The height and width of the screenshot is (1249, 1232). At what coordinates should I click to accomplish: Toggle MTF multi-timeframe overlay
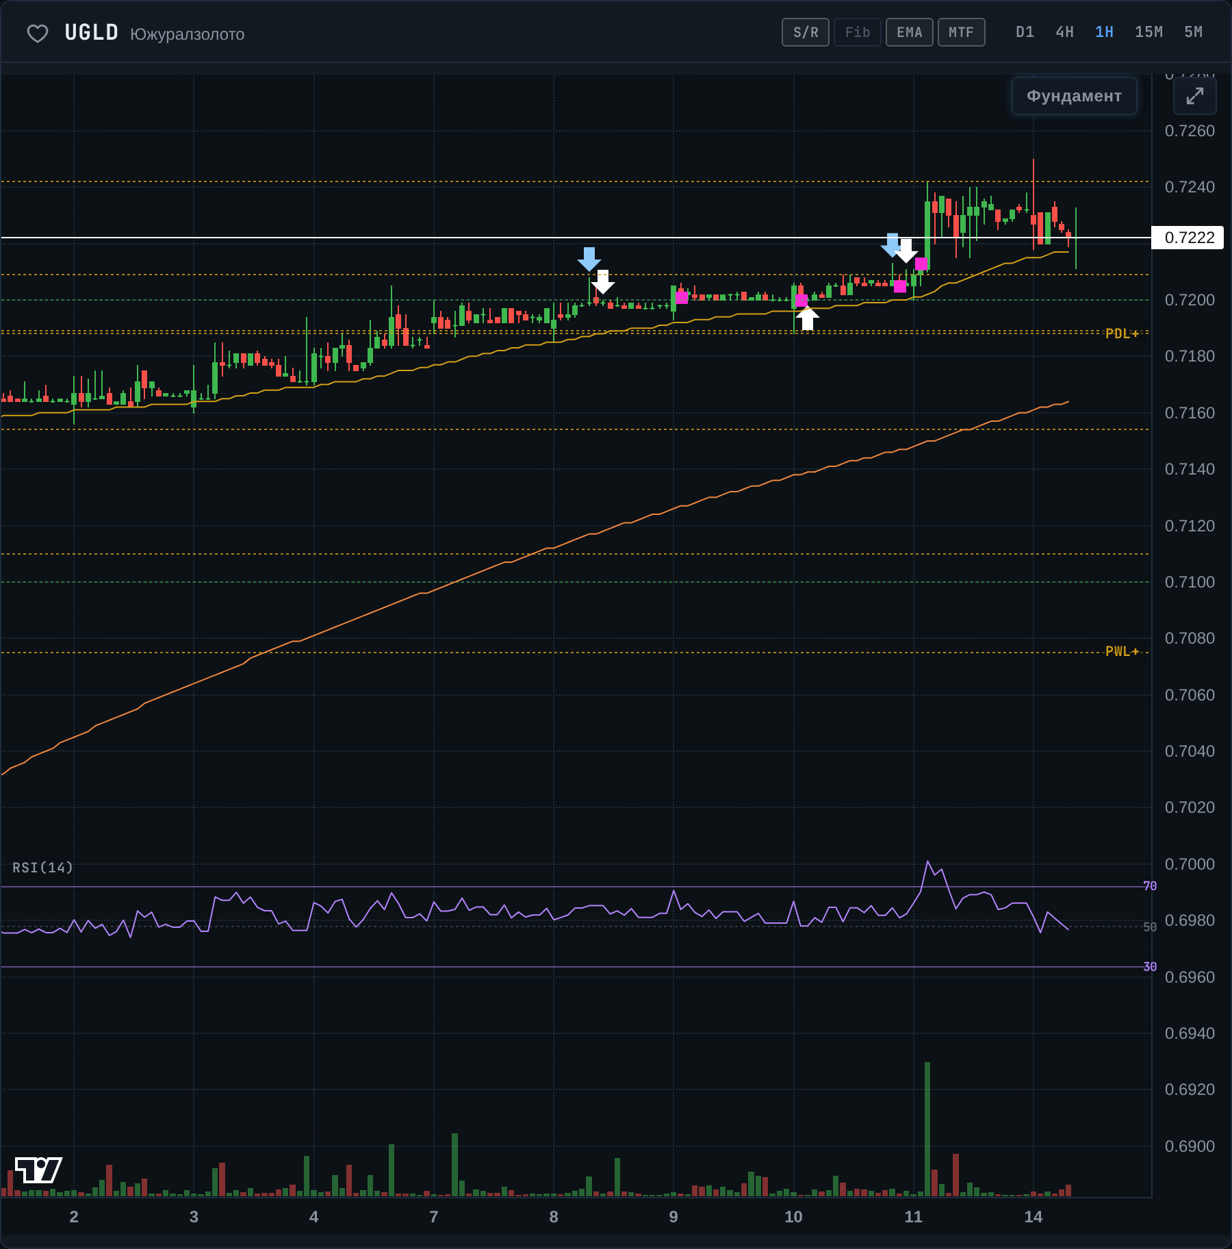pos(962,32)
